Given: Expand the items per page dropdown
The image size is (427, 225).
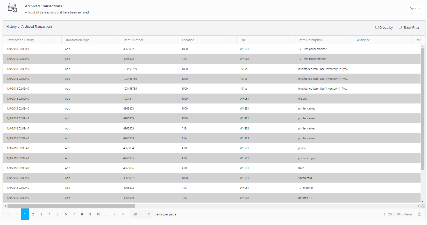Looking at the screenshot, I should (x=149, y=214).
